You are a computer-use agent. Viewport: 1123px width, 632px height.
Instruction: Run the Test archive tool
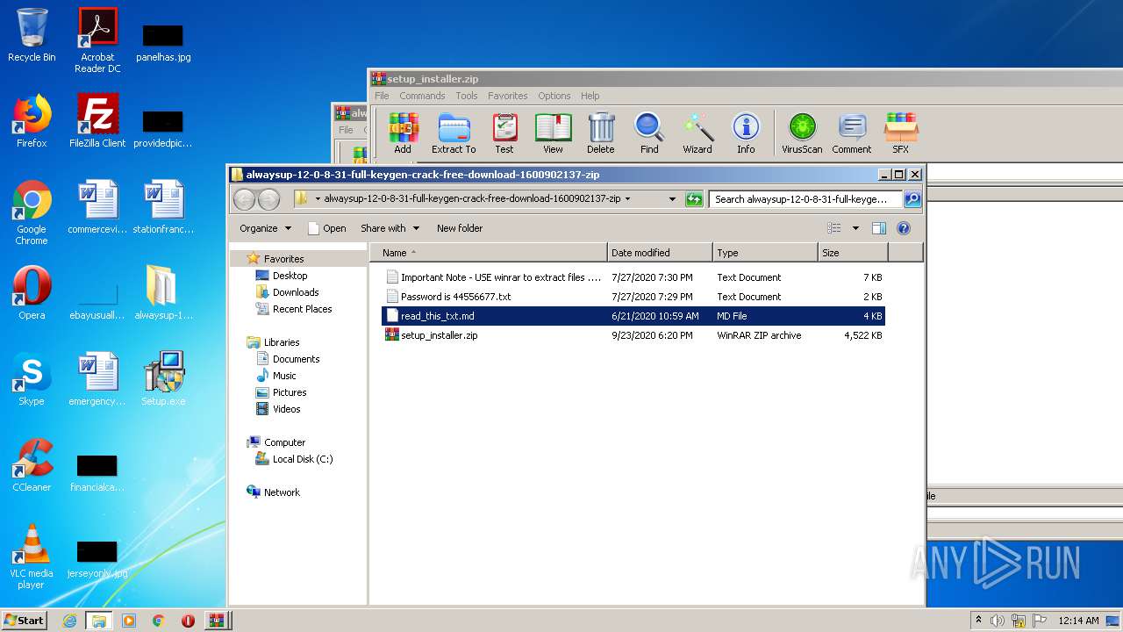pos(504,133)
